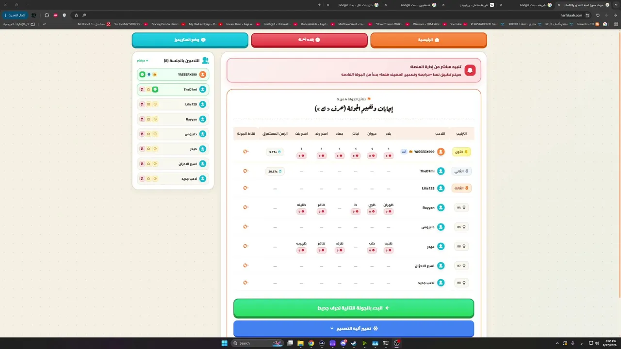Screen dimensions: 621x349
Task: Click the red end-room button
Action: tap(309, 40)
